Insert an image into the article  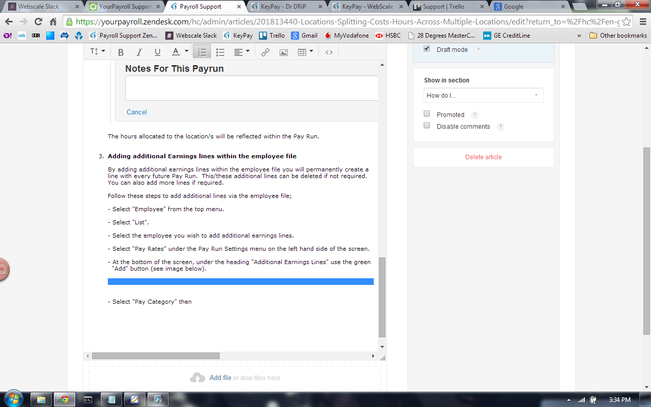pyautogui.click(x=283, y=52)
